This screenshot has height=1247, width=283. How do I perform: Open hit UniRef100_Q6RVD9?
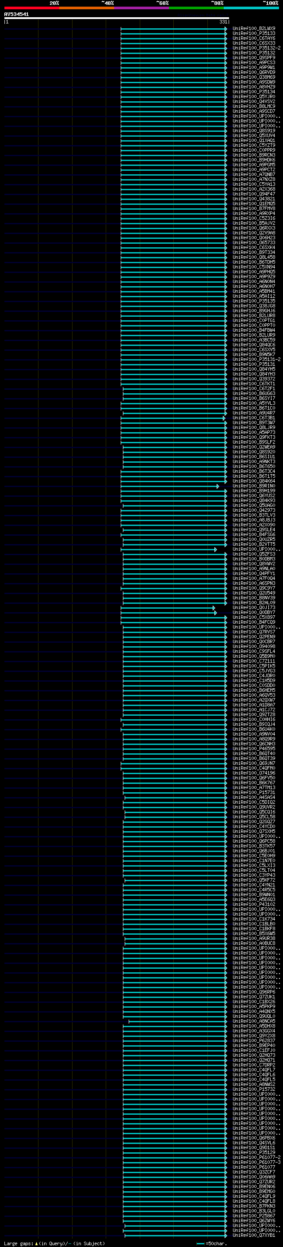click(x=253, y=72)
